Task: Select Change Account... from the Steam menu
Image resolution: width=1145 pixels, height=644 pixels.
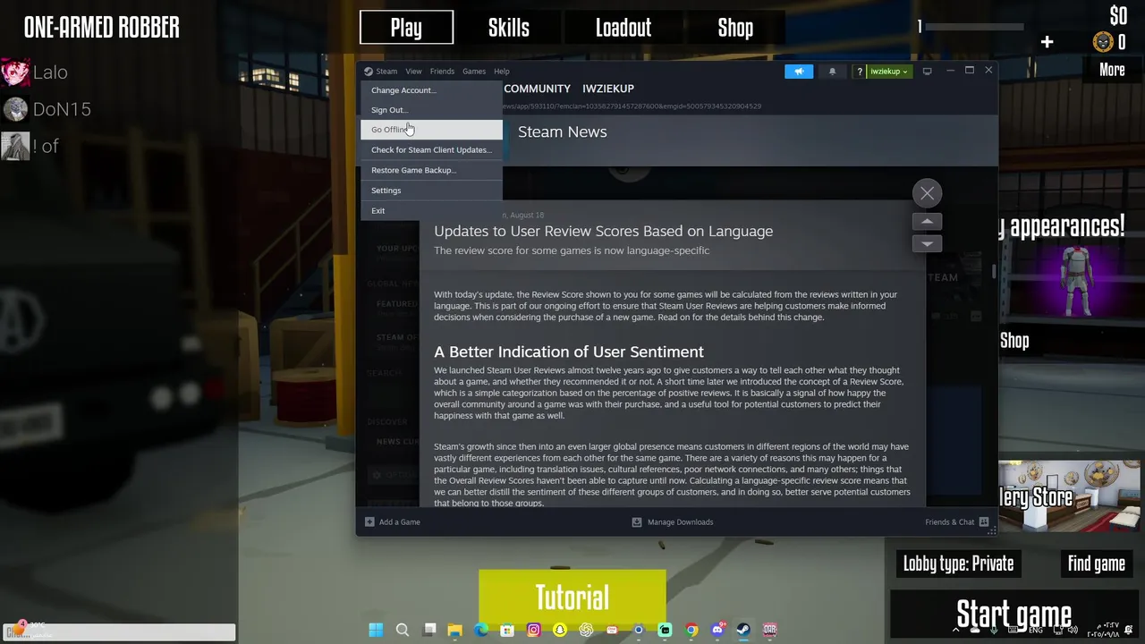Action: click(431, 90)
